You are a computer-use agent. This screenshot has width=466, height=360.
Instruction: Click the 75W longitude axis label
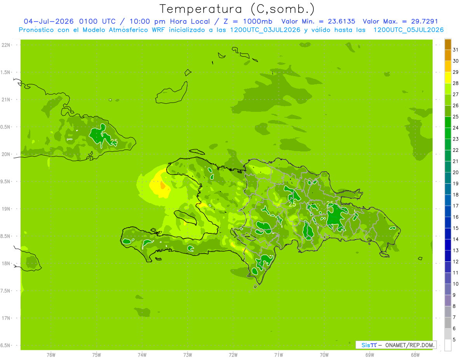click(96, 355)
